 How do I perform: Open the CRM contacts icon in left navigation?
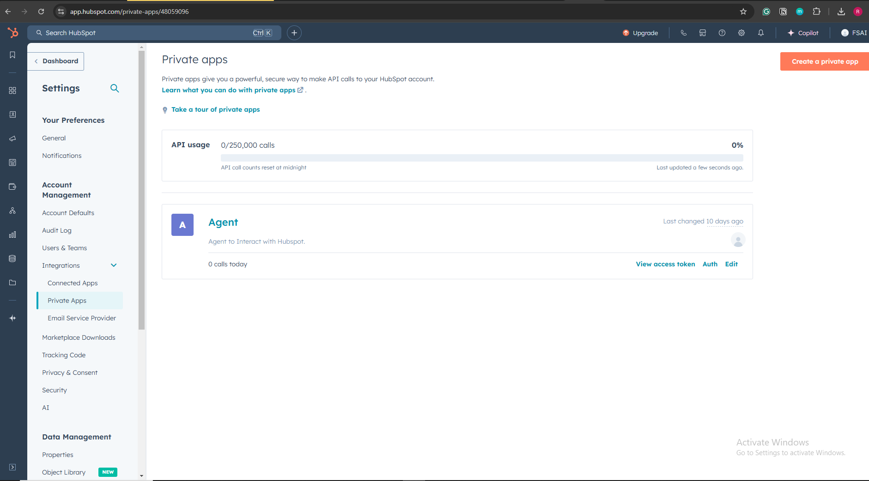click(12, 114)
